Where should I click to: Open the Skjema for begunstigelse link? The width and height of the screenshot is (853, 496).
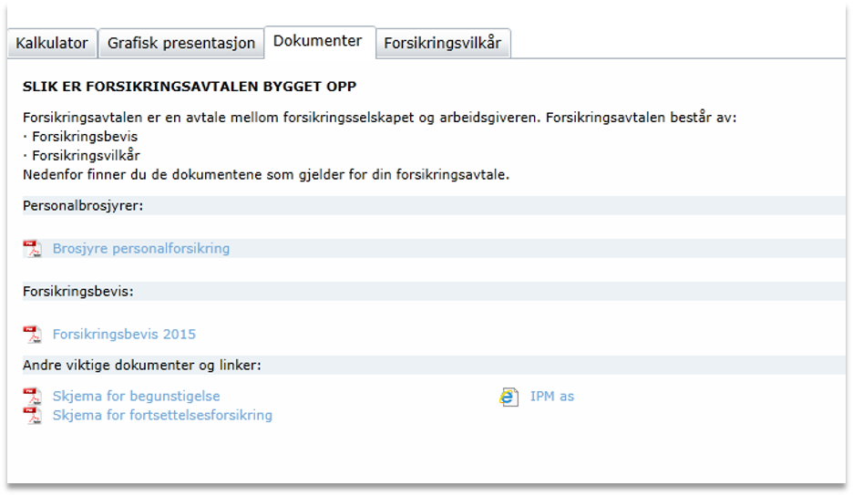click(x=136, y=397)
